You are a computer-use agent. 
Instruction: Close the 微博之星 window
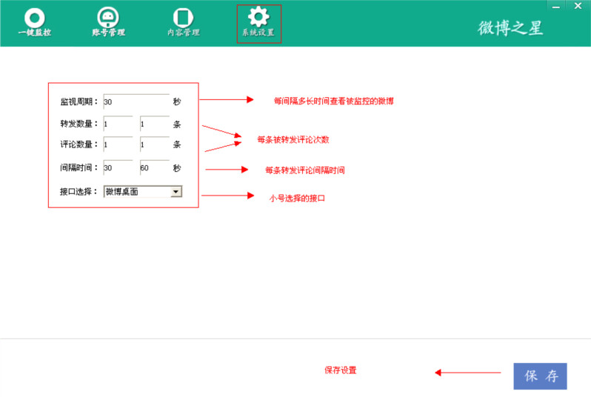tap(578, 6)
